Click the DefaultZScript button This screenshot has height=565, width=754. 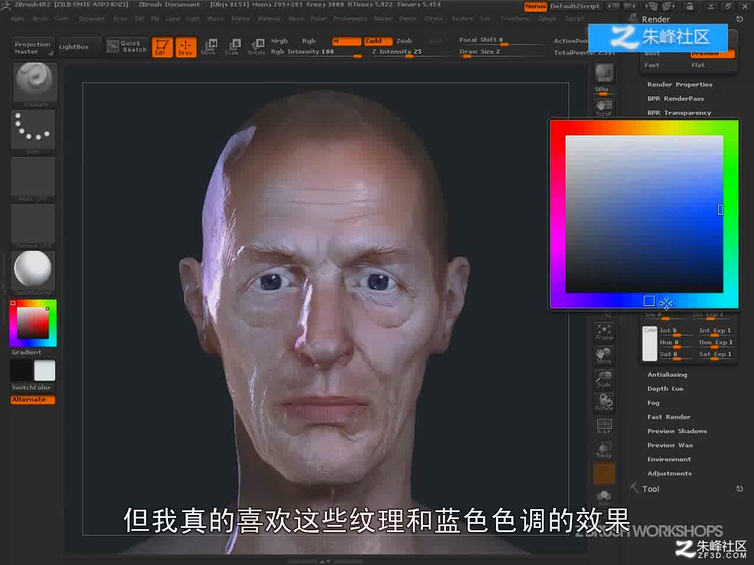coord(575,6)
